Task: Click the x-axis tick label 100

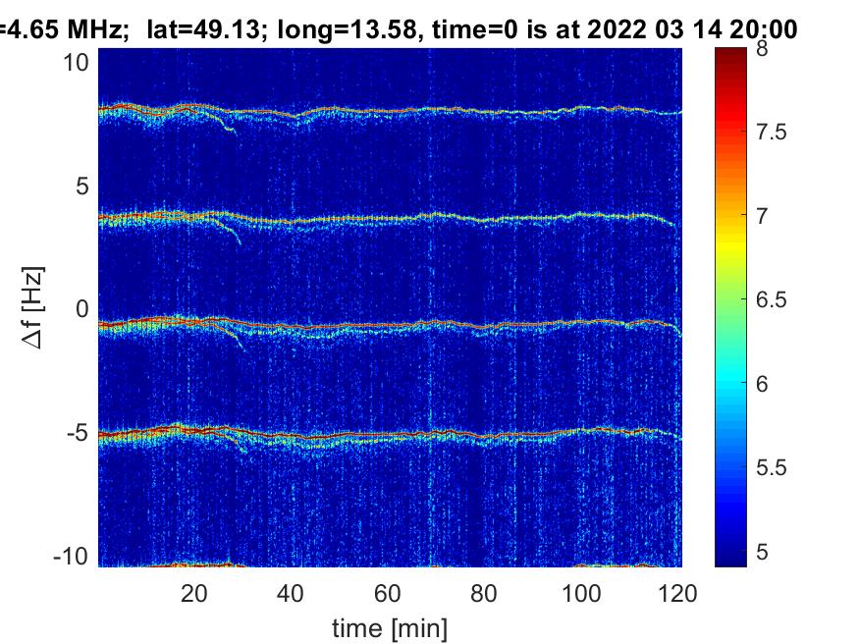Action: coord(581,594)
